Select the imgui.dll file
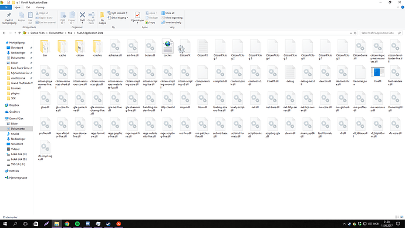This screenshot has height=228, width=405. (185, 100)
